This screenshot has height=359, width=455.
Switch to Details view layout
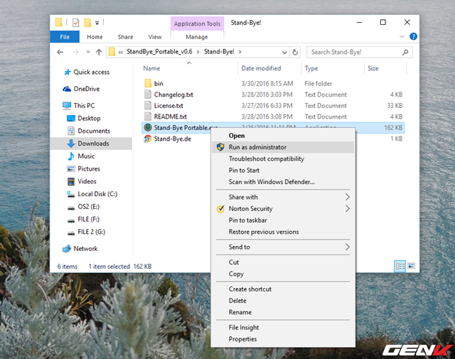(x=399, y=266)
